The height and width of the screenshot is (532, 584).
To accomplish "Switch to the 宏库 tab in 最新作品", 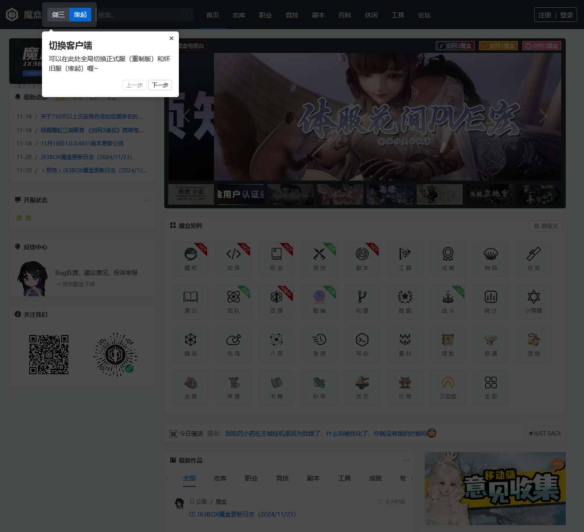I will pos(220,478).
